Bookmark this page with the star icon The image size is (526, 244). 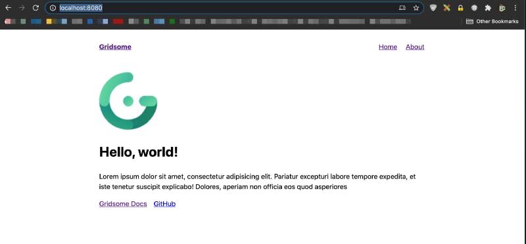coord(416,8)
